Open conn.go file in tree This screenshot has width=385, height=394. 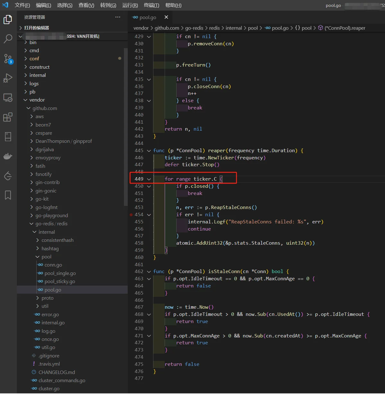(x=72, y=265)
